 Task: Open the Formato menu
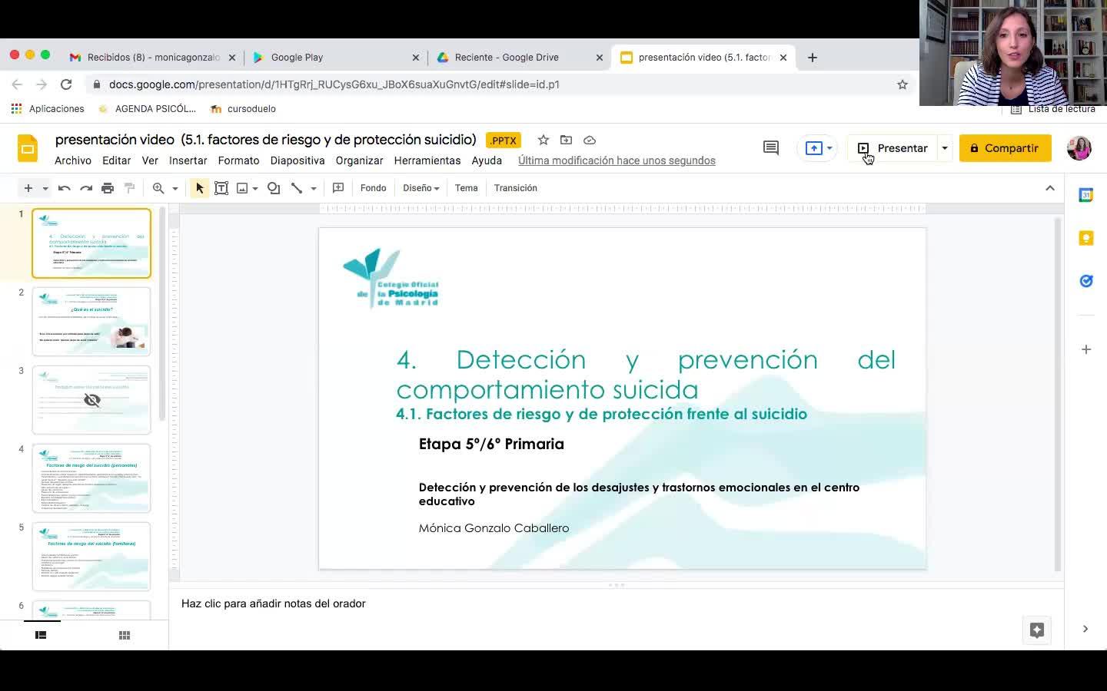pos(238,160)
